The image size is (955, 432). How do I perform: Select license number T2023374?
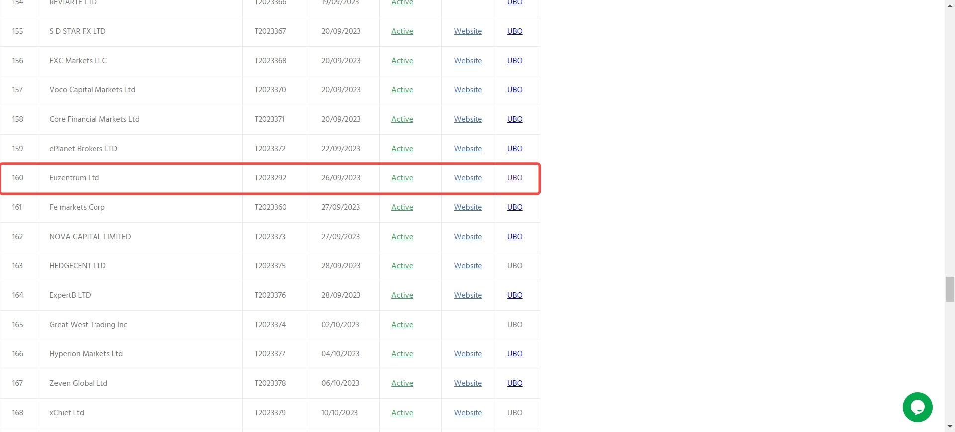[x=270, y=325]
